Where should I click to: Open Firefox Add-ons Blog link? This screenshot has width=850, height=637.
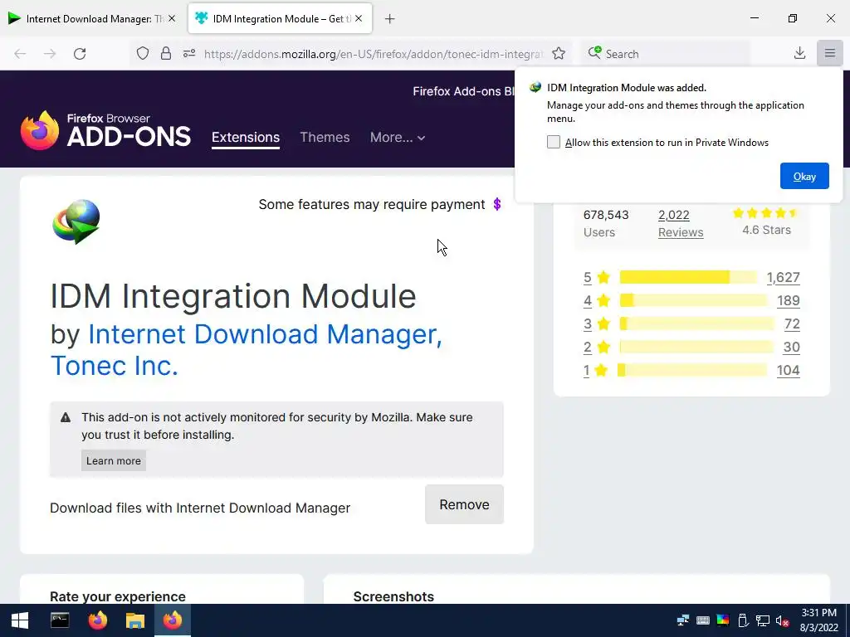[x=463, y=91]
